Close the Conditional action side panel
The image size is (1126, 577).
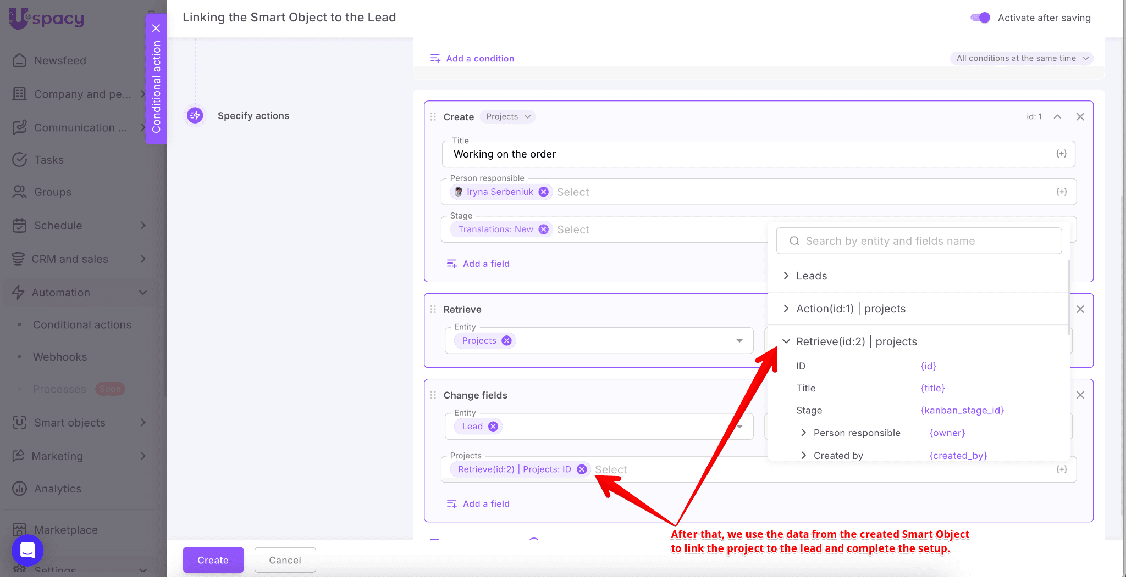click(156, 29)
